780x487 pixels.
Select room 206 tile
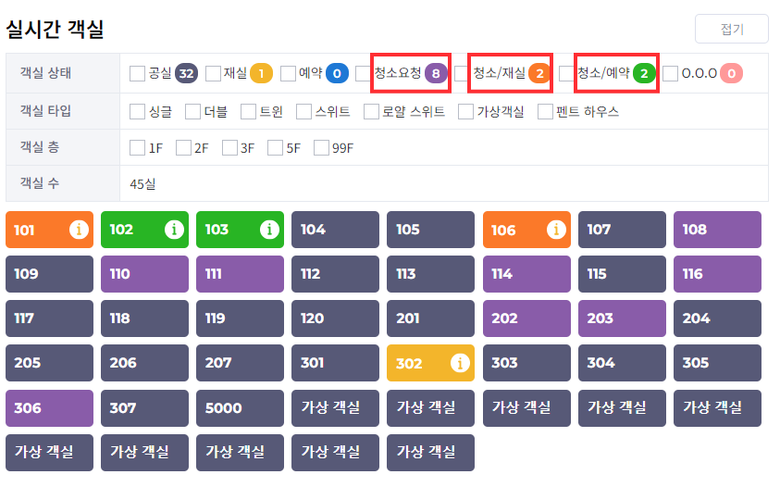[x=144, y=363]
